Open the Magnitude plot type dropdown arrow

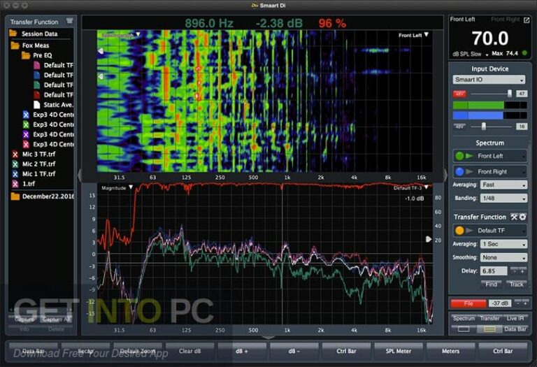click(131, 187)
